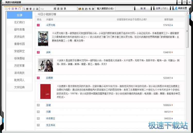Image resolution: width=193 pixels, height=133 pixels.
Task: Open the novel 白鹿原
Action: [49, 78]
